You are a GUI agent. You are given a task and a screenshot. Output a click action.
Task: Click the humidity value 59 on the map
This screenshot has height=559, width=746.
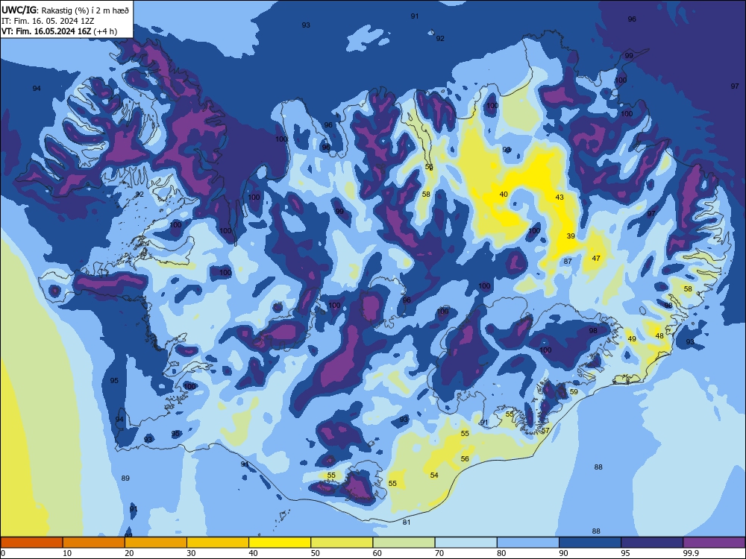(x=574, y=392)
